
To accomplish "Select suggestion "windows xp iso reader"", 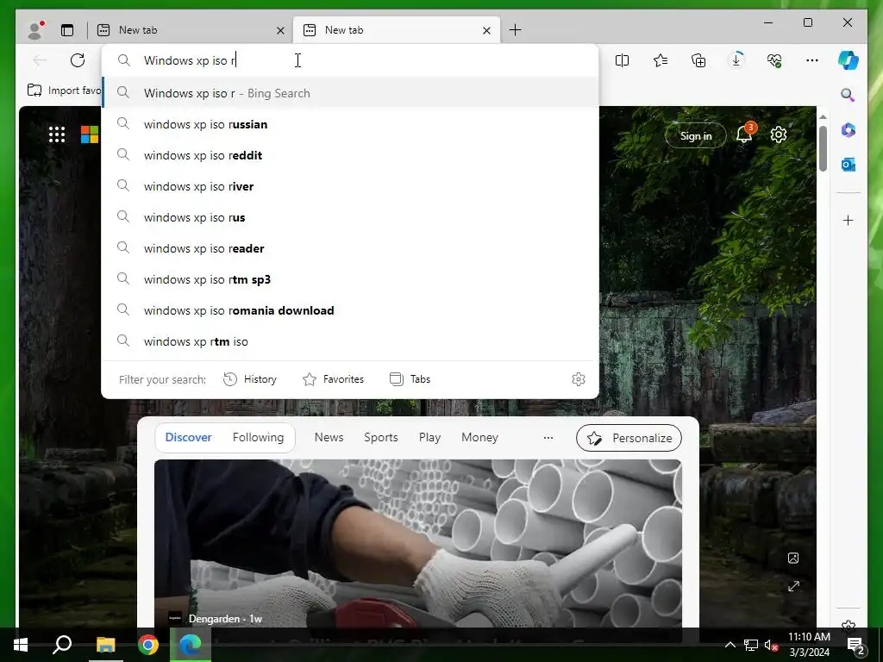I will click(350, 248).
